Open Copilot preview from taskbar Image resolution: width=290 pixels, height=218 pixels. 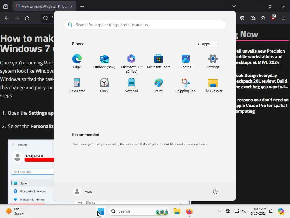coord(281,211)
